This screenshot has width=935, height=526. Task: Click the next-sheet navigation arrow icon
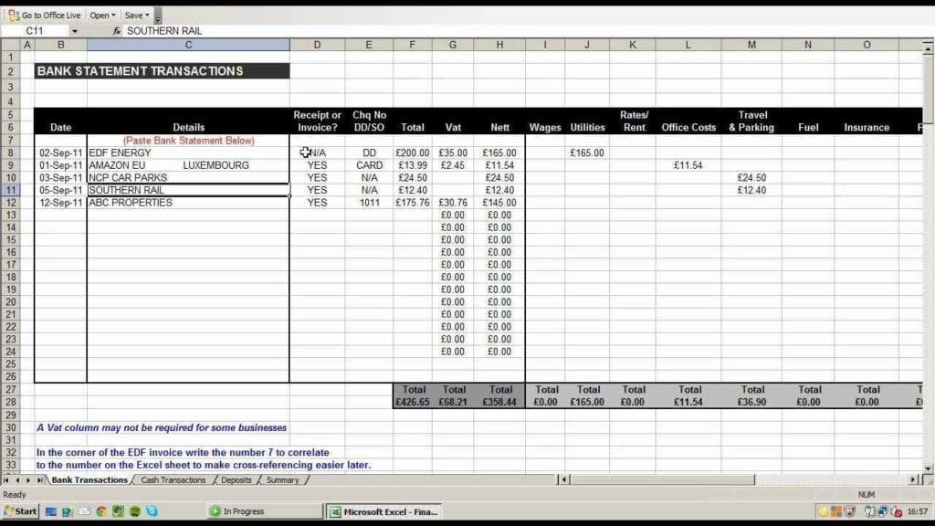click(28, 479)
